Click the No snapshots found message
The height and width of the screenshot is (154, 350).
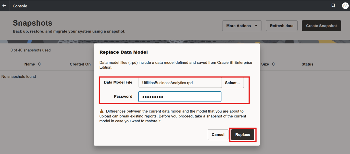pos(19,76)
